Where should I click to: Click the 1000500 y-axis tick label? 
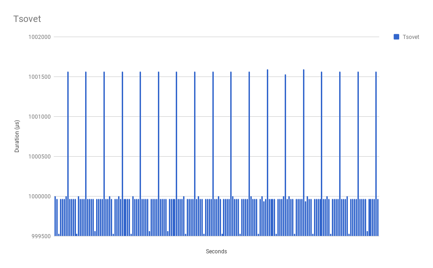click(38, 157)
